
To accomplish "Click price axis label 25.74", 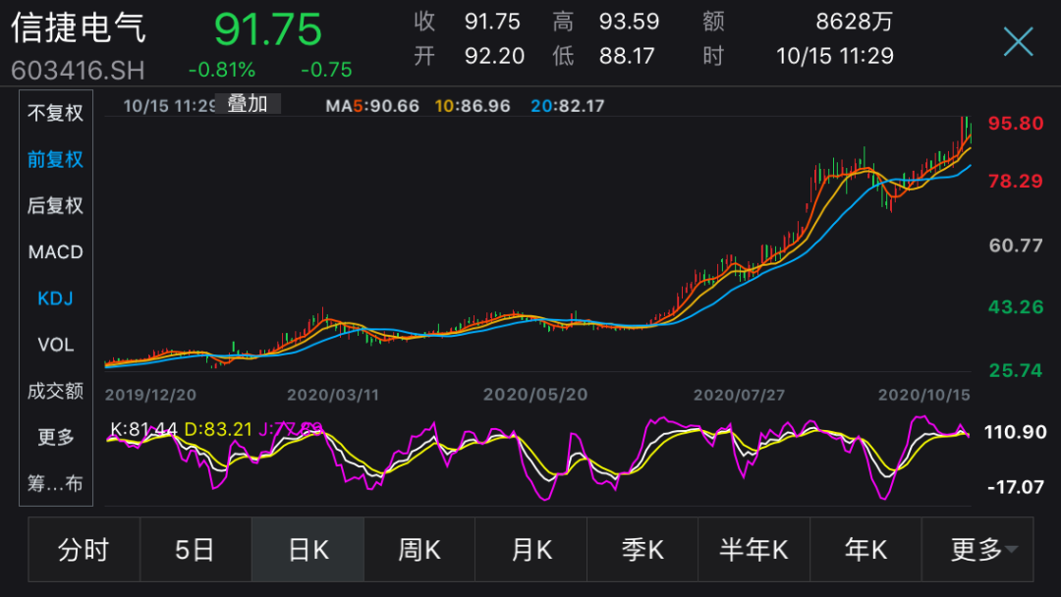I will pos(1016,370).
